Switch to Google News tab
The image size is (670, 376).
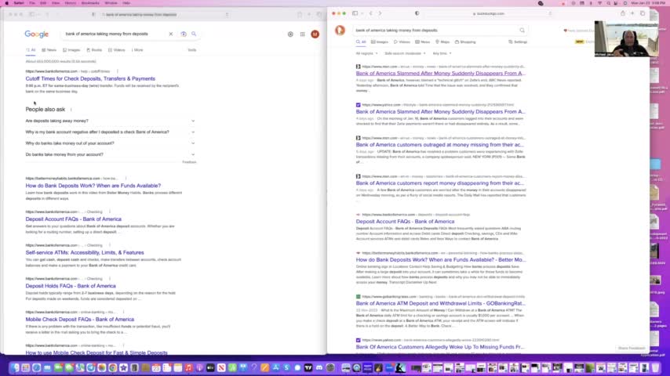[x=49, y=50]
